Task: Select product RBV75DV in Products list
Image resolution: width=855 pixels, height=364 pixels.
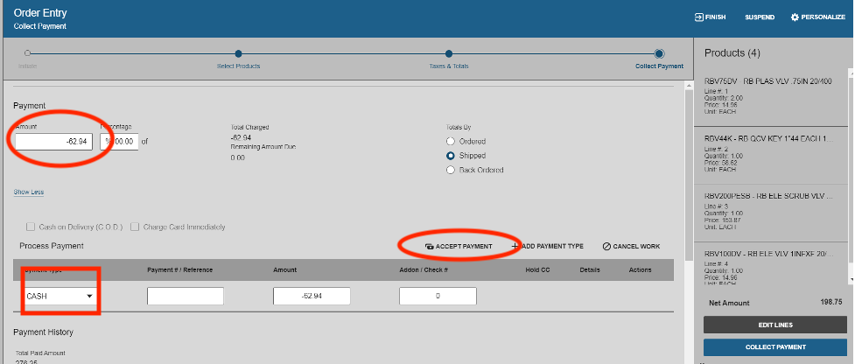Action: (770, 96)
